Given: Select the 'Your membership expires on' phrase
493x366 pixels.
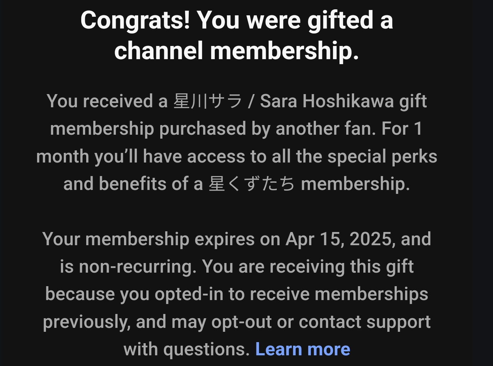Looking at the screenshot, I should click(161, 239).
